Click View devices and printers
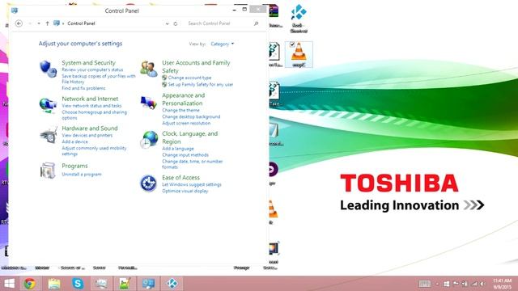 pyautogui.click(x=87, y=135)
